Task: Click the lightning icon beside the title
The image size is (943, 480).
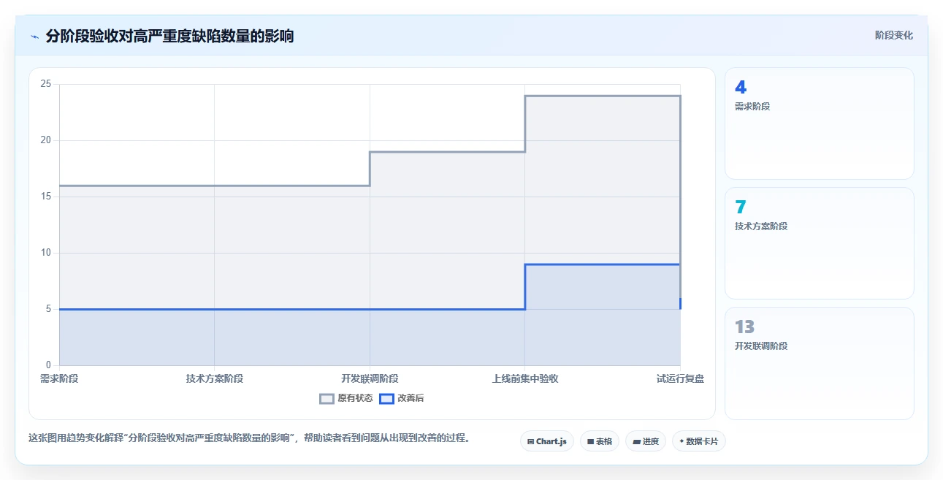Action: coord(34,37)
